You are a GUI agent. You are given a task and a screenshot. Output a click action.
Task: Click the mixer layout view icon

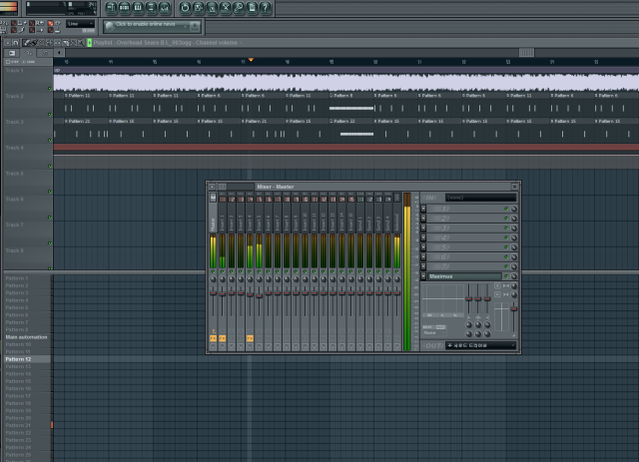(222, 187)
